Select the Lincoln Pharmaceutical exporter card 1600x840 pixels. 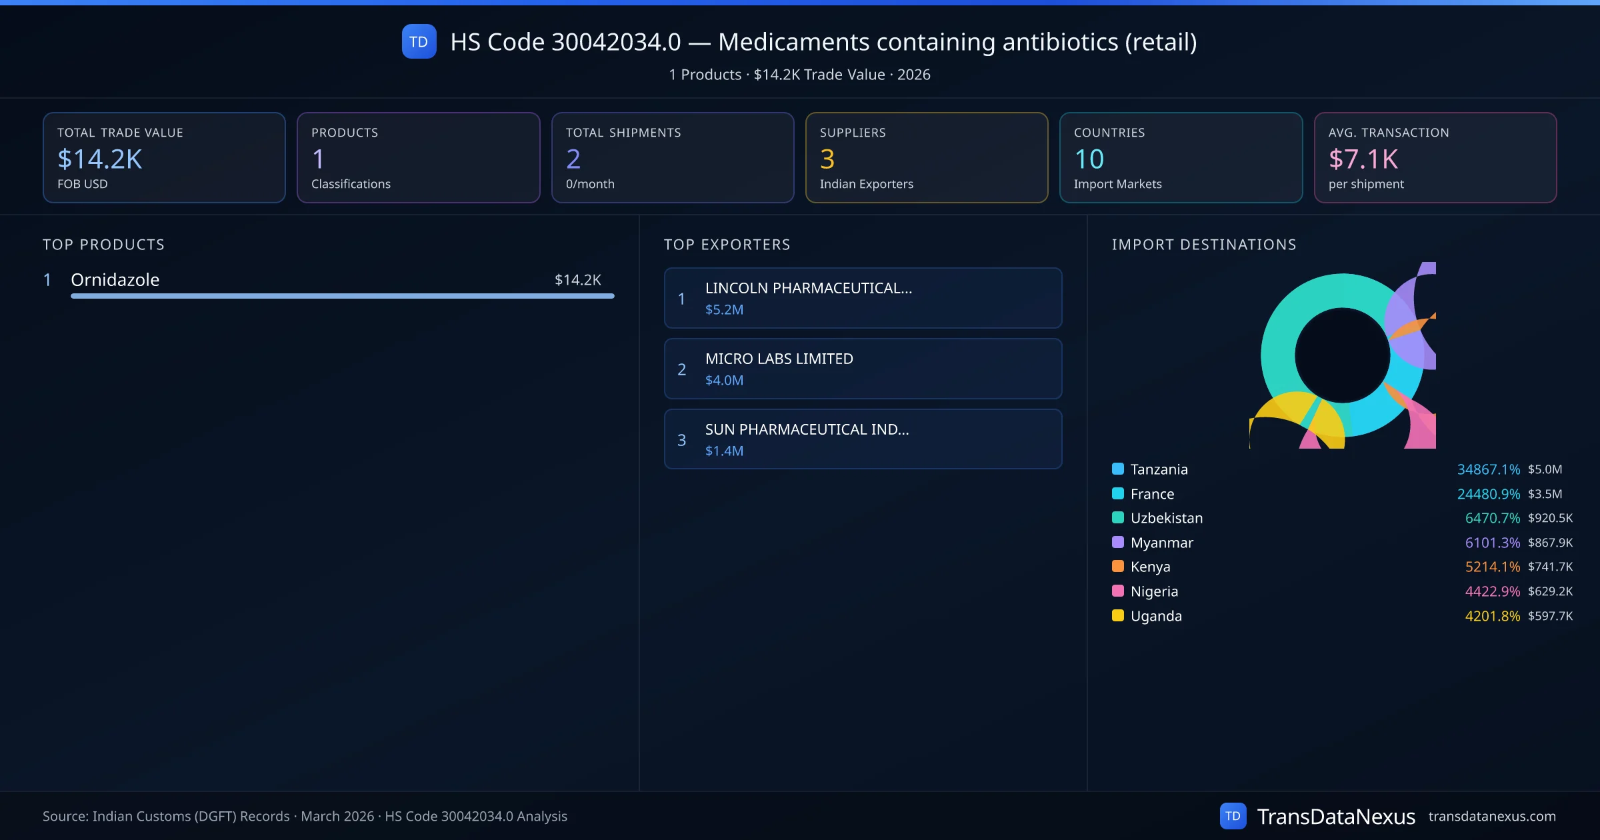pyautogui.click(x=863, y=298)
